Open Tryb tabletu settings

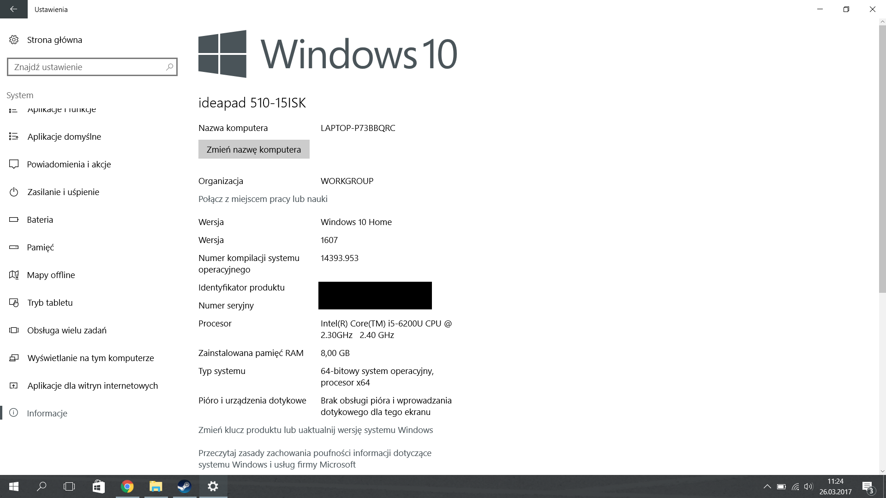click(50, 302)
